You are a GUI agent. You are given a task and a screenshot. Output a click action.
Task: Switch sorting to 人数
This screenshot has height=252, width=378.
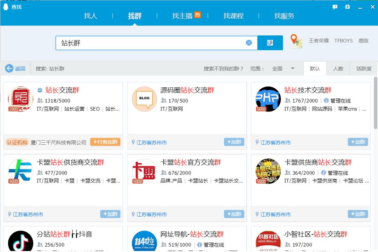pos(339,69)
